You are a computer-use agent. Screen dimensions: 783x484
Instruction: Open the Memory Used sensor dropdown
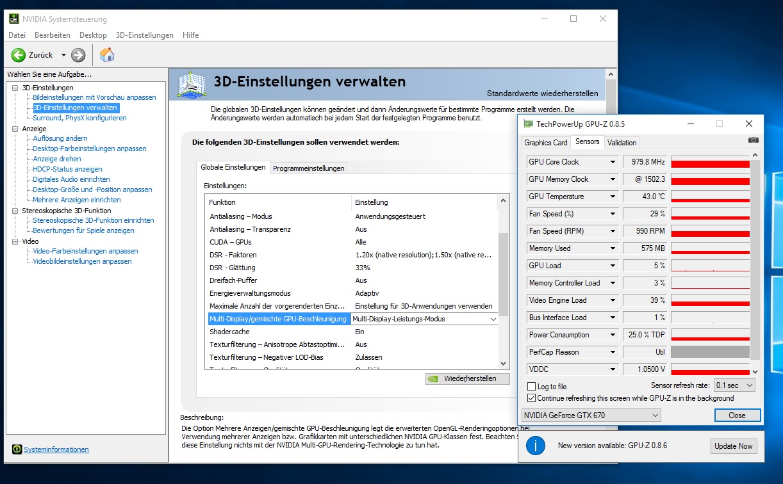click(613, 248)
